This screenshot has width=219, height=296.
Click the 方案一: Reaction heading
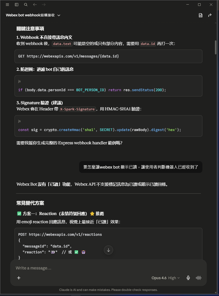(x=60, y=214)
